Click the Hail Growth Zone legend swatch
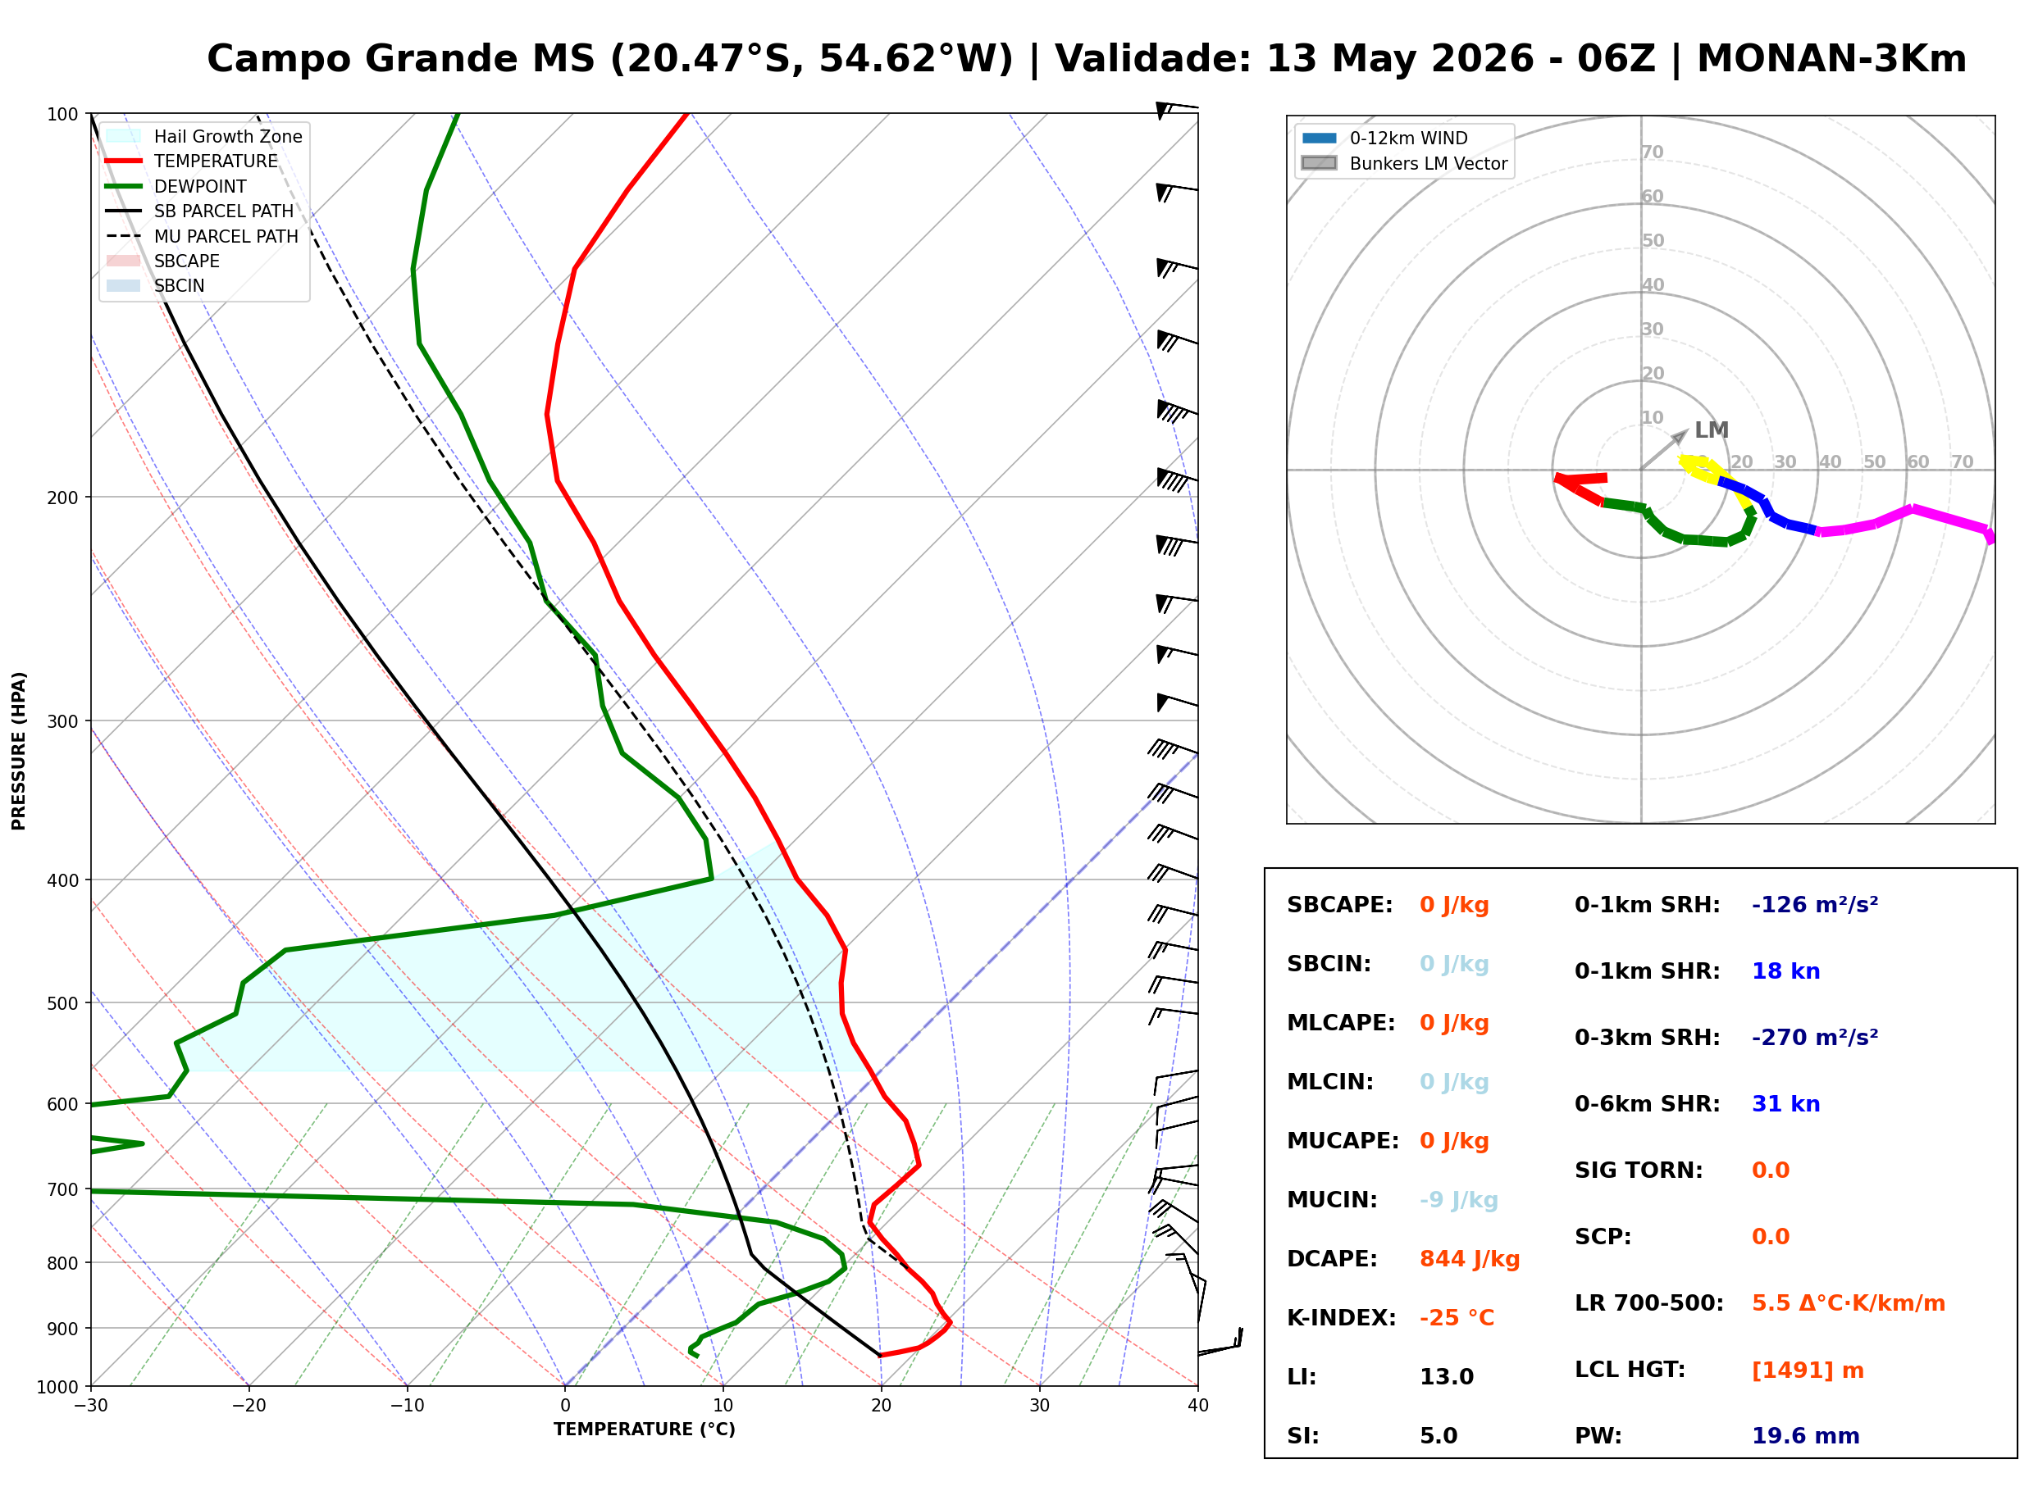This screenshot has width=2029, height=1500. 124,136
